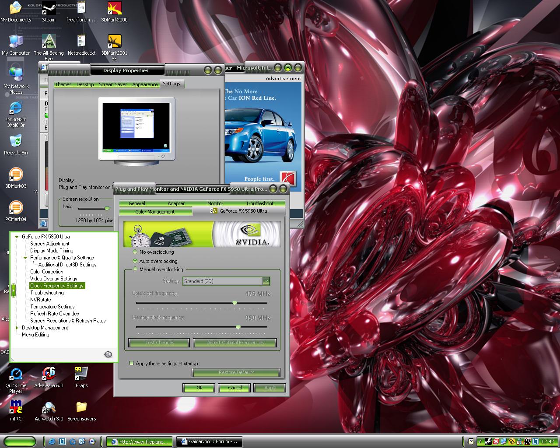This screenshot has height=448, width=560.
Task: Click the core clock frequency slider handle
Action: point(234,303)
